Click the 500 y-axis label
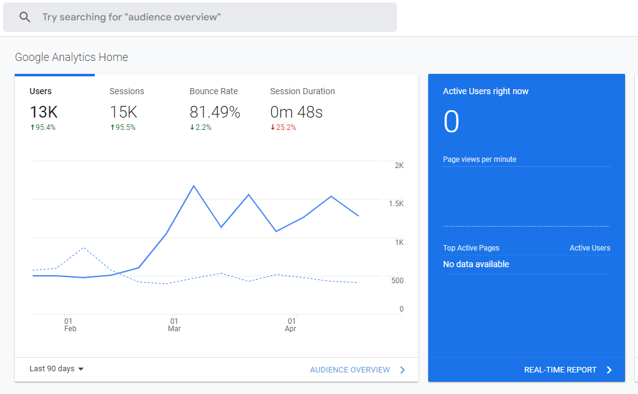Viewport: 638px width, 394px height. [397, 281]
